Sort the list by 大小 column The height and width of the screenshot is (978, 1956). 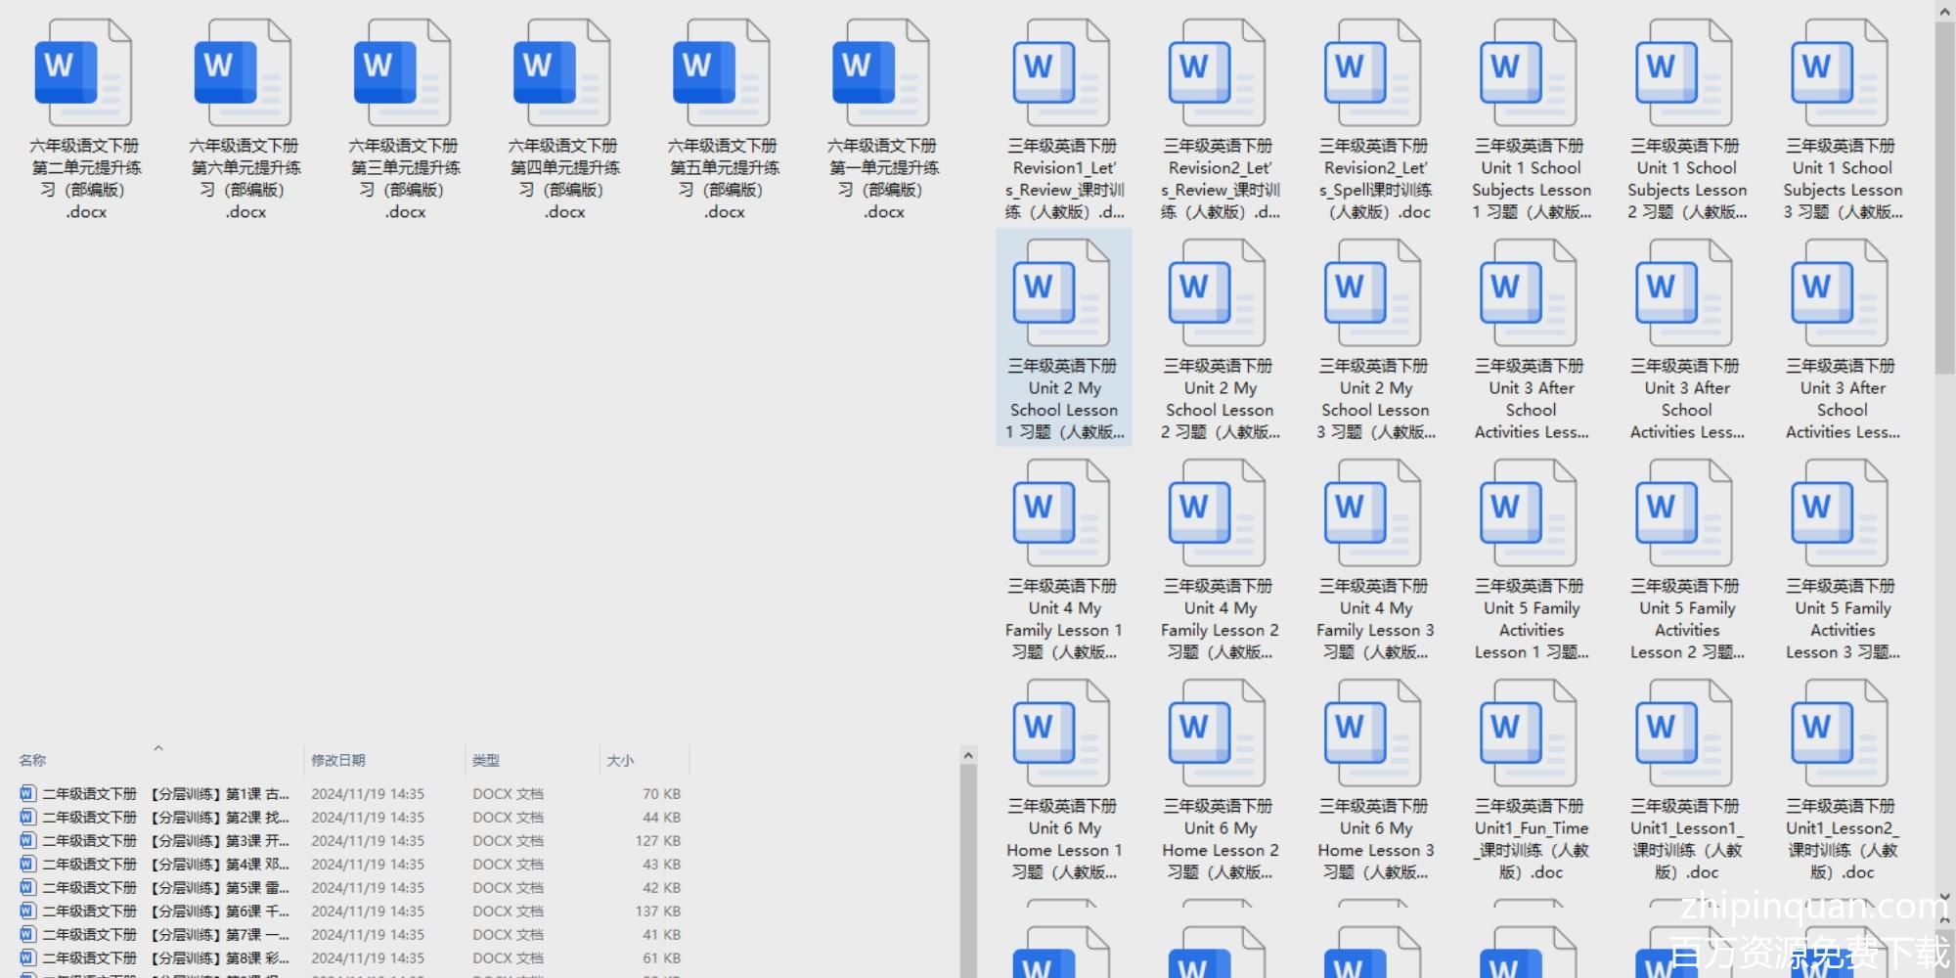[x=620, y=760]
